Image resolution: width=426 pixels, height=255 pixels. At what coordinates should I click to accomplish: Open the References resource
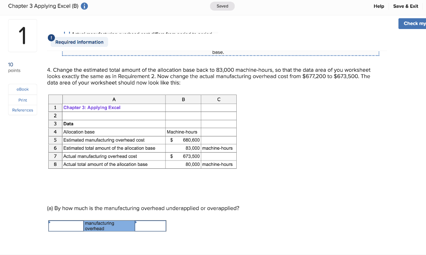(22, 110)
